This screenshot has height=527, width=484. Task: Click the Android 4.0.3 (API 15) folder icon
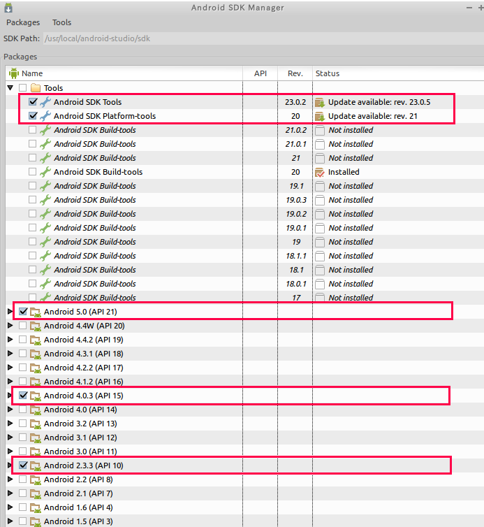36,396
